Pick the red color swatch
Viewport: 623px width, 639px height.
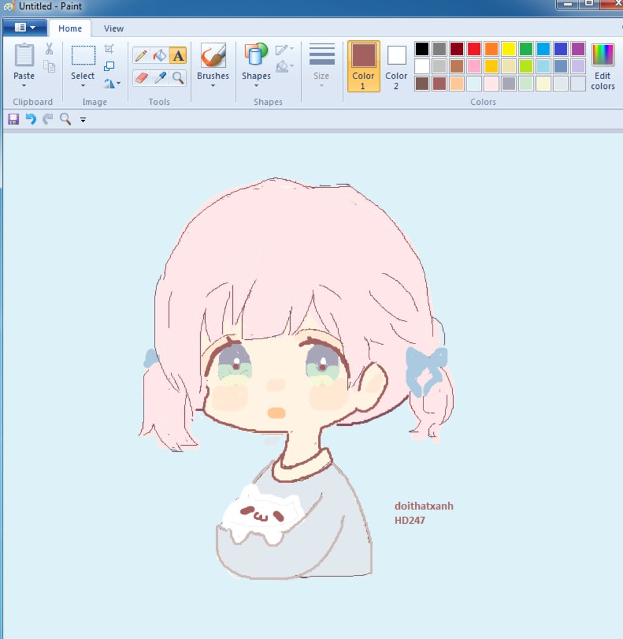[x=474, y=49]
